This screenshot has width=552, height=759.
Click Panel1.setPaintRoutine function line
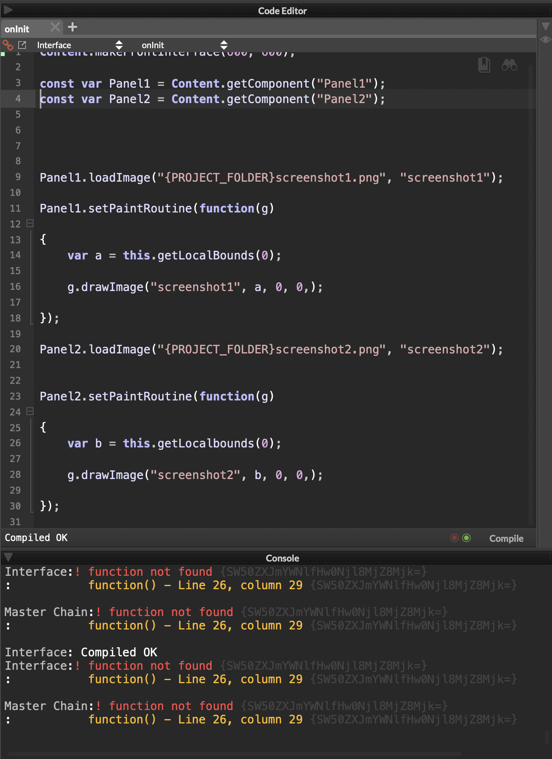157,208
